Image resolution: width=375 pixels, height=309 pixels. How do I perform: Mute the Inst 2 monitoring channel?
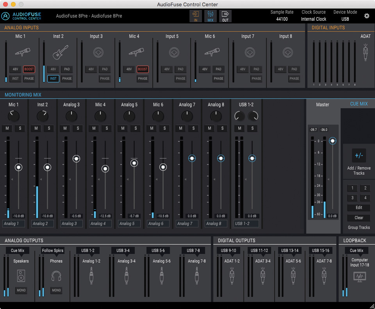click(x=36, y=128)
